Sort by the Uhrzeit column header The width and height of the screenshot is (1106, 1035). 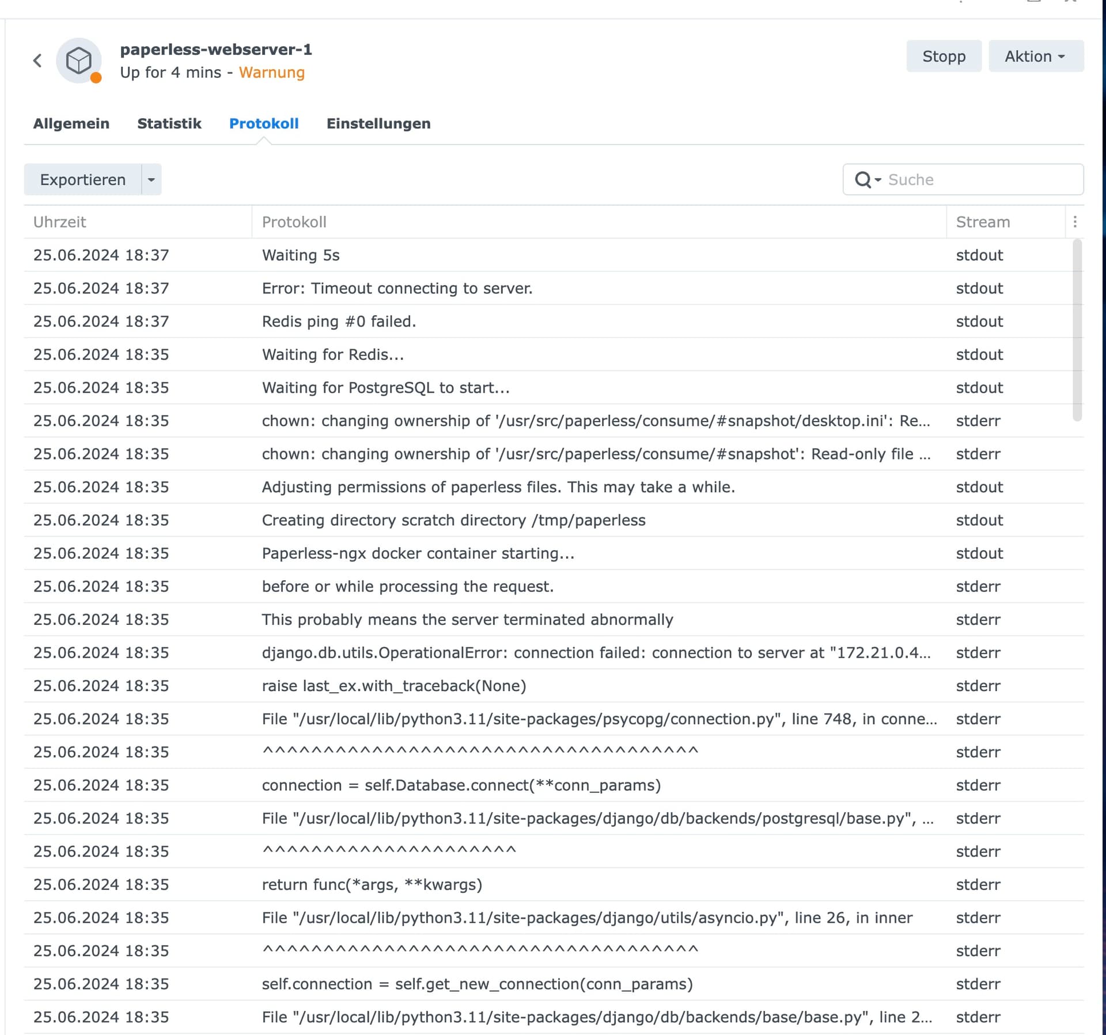pyautogui.click(x=137, y=222)
